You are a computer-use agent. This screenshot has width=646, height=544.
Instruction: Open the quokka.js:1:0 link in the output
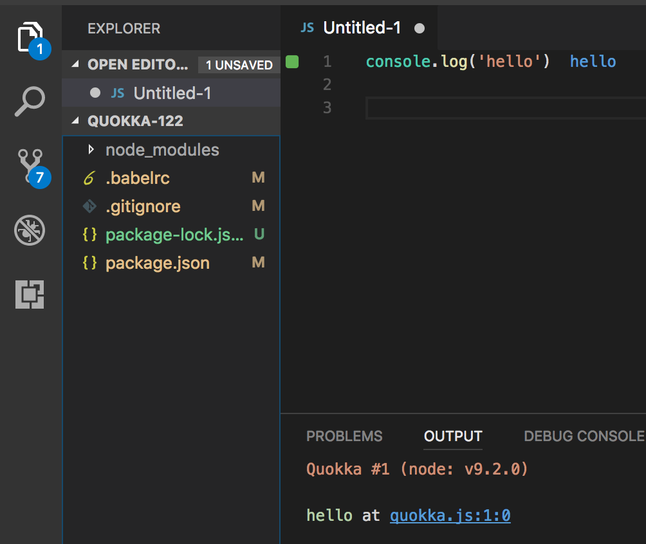pyautogui.click(x=450, y=515)
